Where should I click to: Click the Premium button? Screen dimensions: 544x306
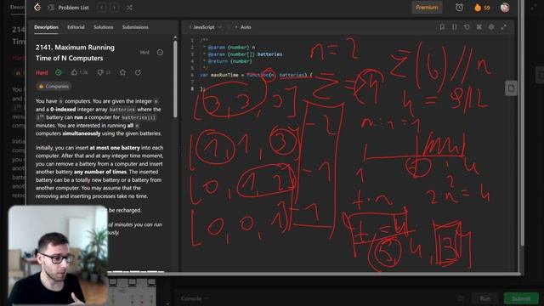[x=427, y=8]
